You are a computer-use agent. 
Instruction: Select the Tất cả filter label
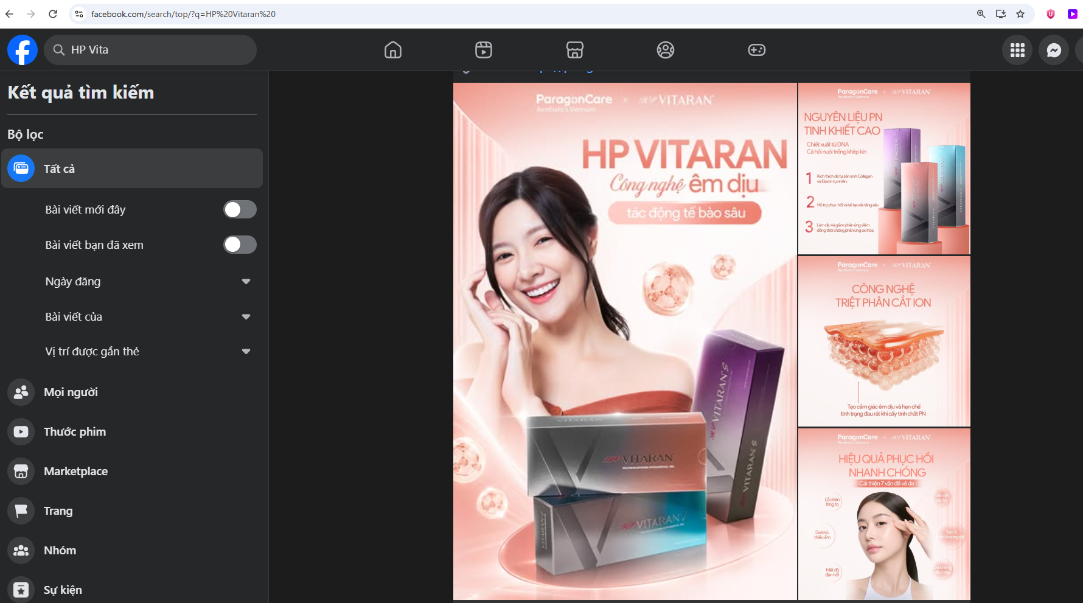tap(59, 169)
